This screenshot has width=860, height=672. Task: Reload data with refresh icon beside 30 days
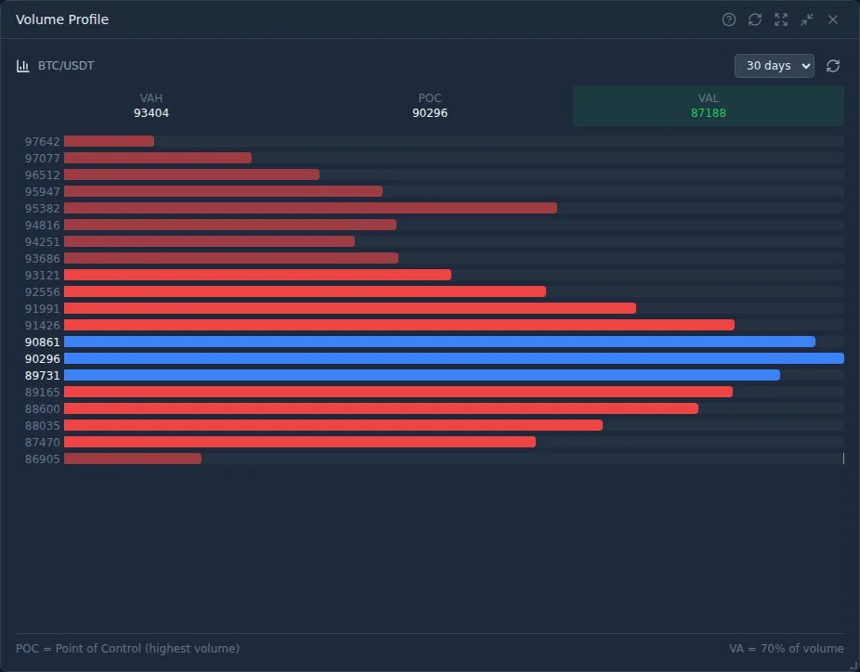tap(832, 66)
